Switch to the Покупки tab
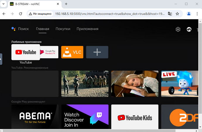The image size is (202, 132). click(x=63, y=29)
